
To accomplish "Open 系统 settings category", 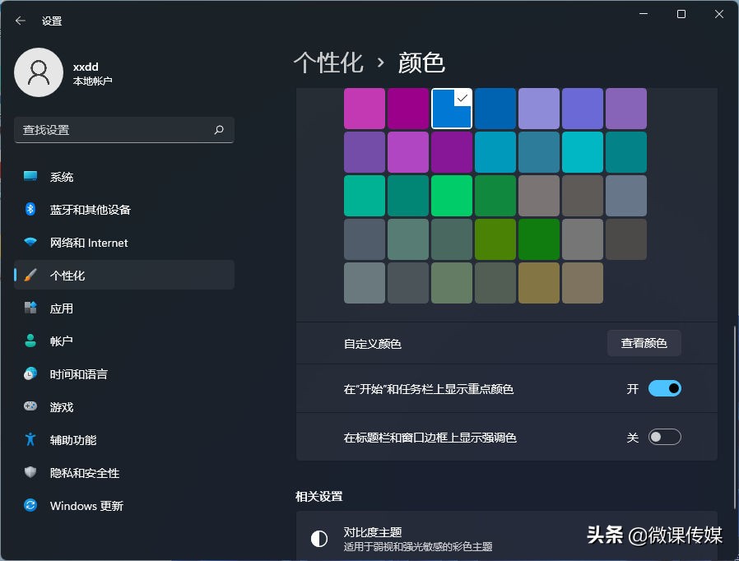I will click(124, 177).
